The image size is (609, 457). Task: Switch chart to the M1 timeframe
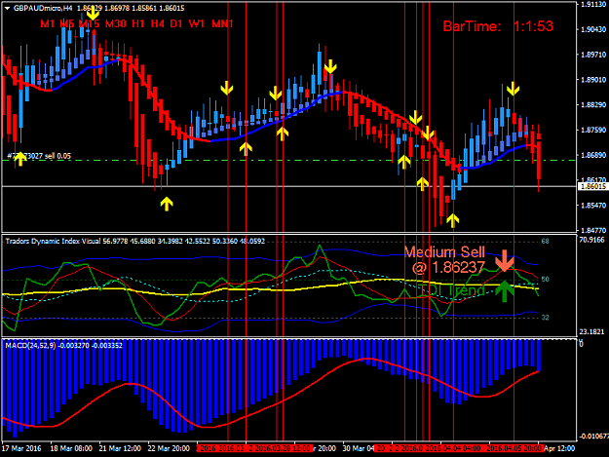[x=48, y=24]
